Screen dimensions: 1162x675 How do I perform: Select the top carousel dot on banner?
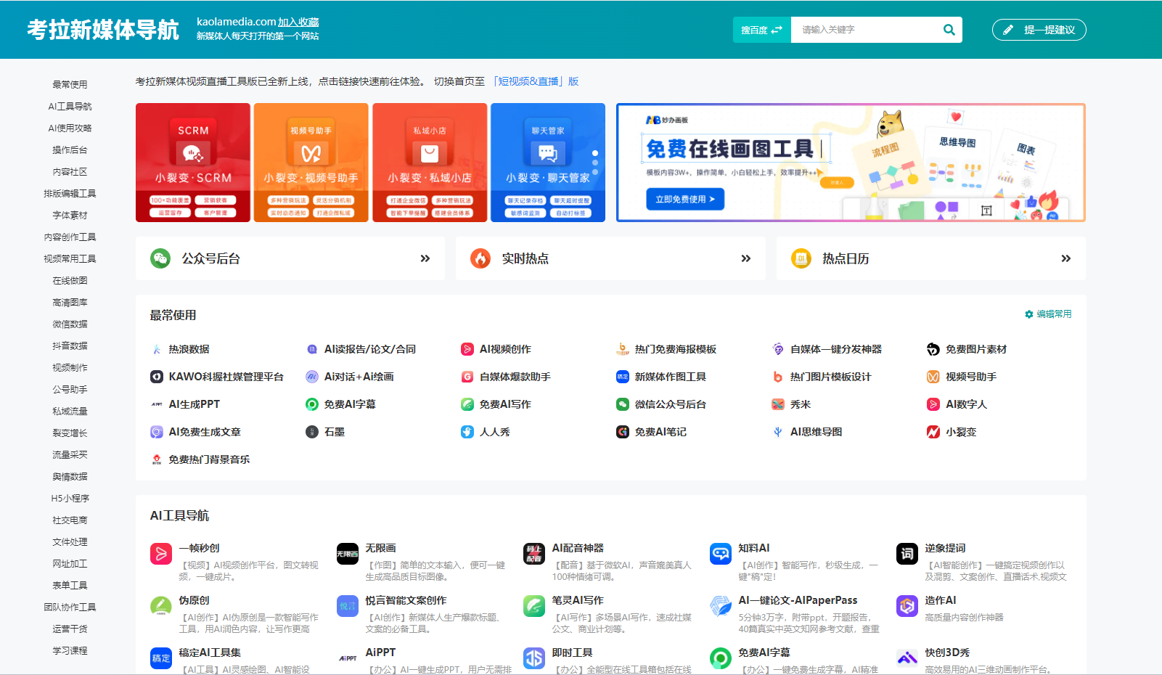tap(595, 153)
